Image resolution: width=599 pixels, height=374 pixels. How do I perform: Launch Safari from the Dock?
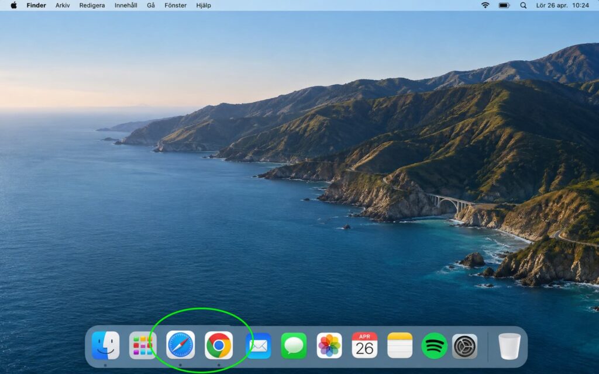[180, 345]
